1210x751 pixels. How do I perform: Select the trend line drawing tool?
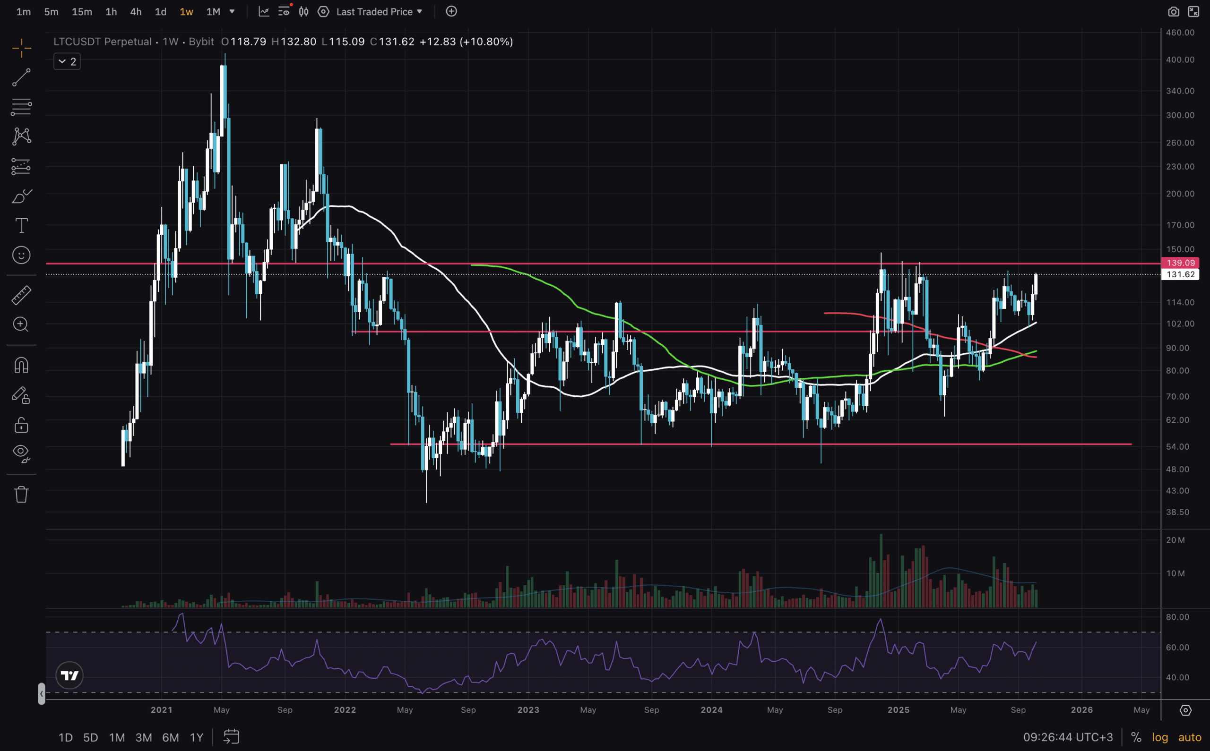[x=21, y=77]
